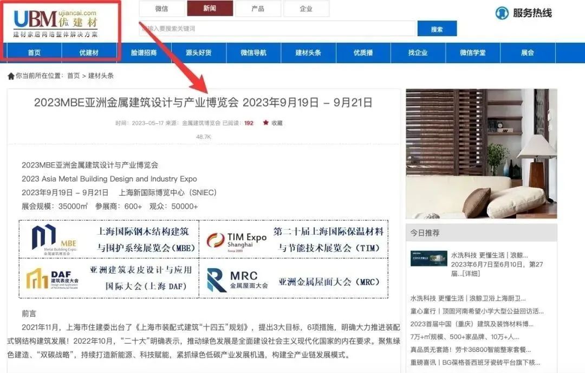
Task: Select the 产品 search tab
Action: [258, 9]
